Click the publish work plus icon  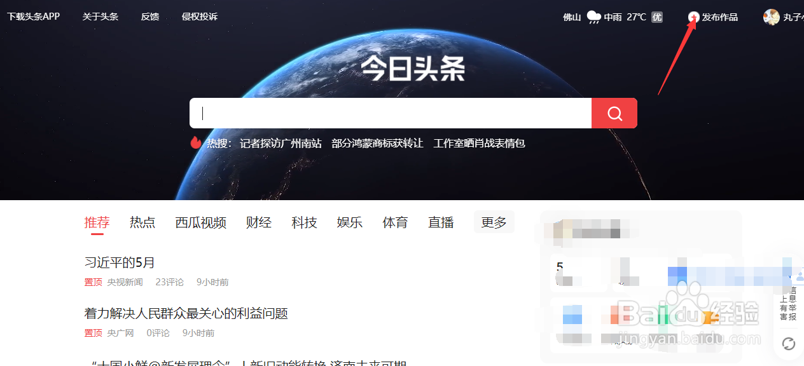point(694,17)
